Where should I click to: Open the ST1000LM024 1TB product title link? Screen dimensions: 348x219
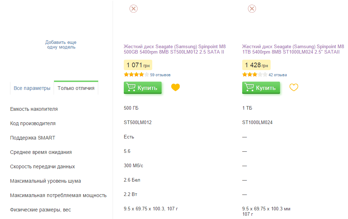(x=293, y=49)
